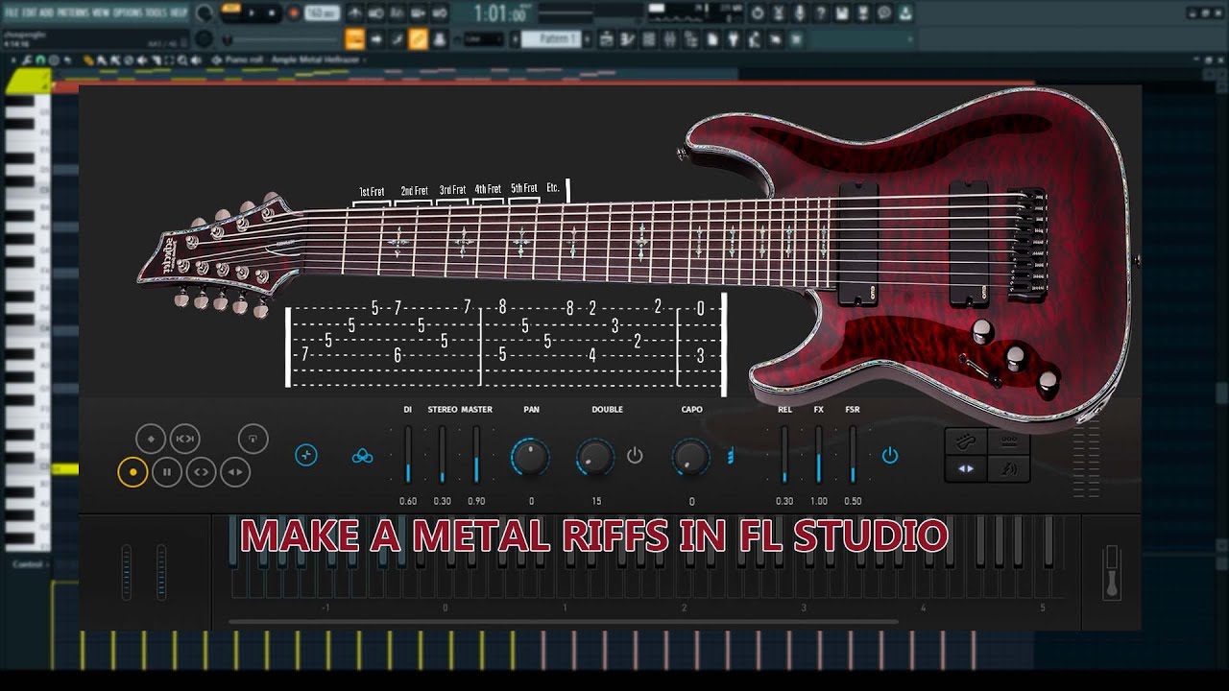Open the Pattern 1 selector

coord(551,39)
